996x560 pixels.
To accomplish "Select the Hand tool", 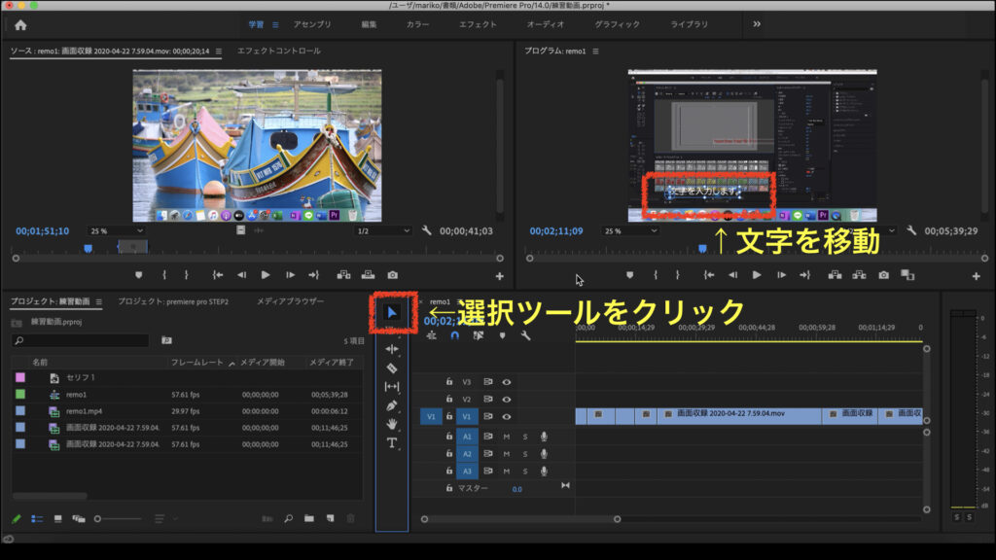I will [392, 424].
